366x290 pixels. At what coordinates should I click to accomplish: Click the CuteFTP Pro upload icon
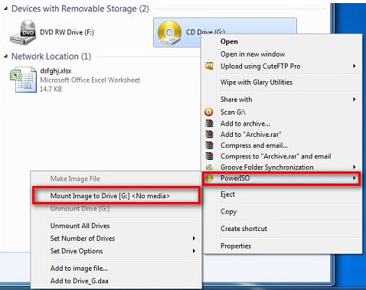(x=209, y=66)
